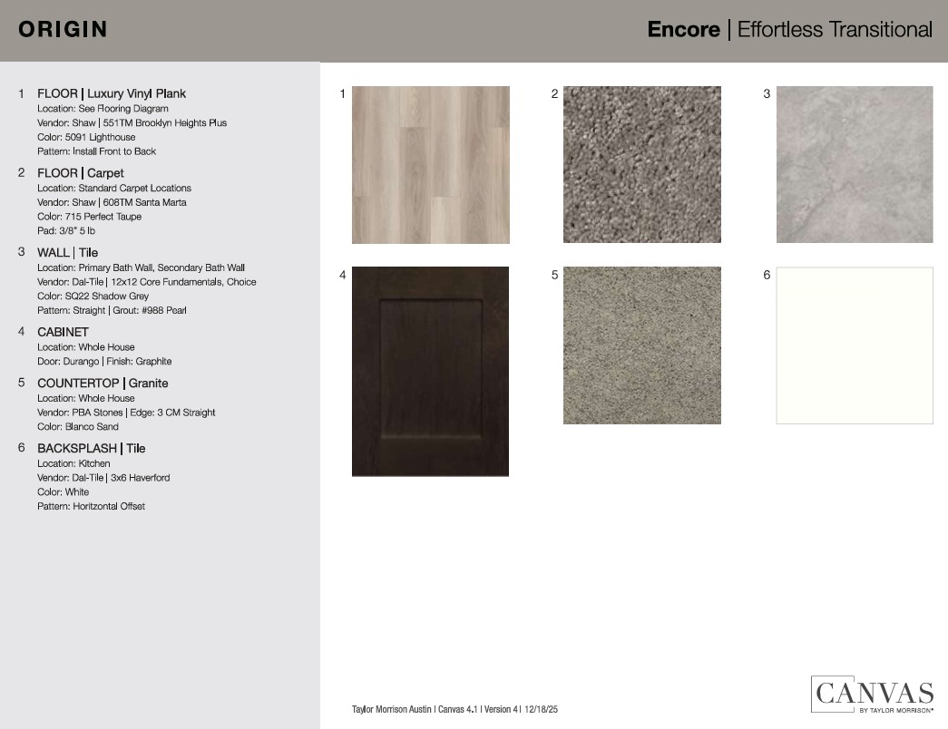This screenshot has width=948, height=729.
Task: Click the Luxury Vinyl Plank floor swatch
Action: 431,165
